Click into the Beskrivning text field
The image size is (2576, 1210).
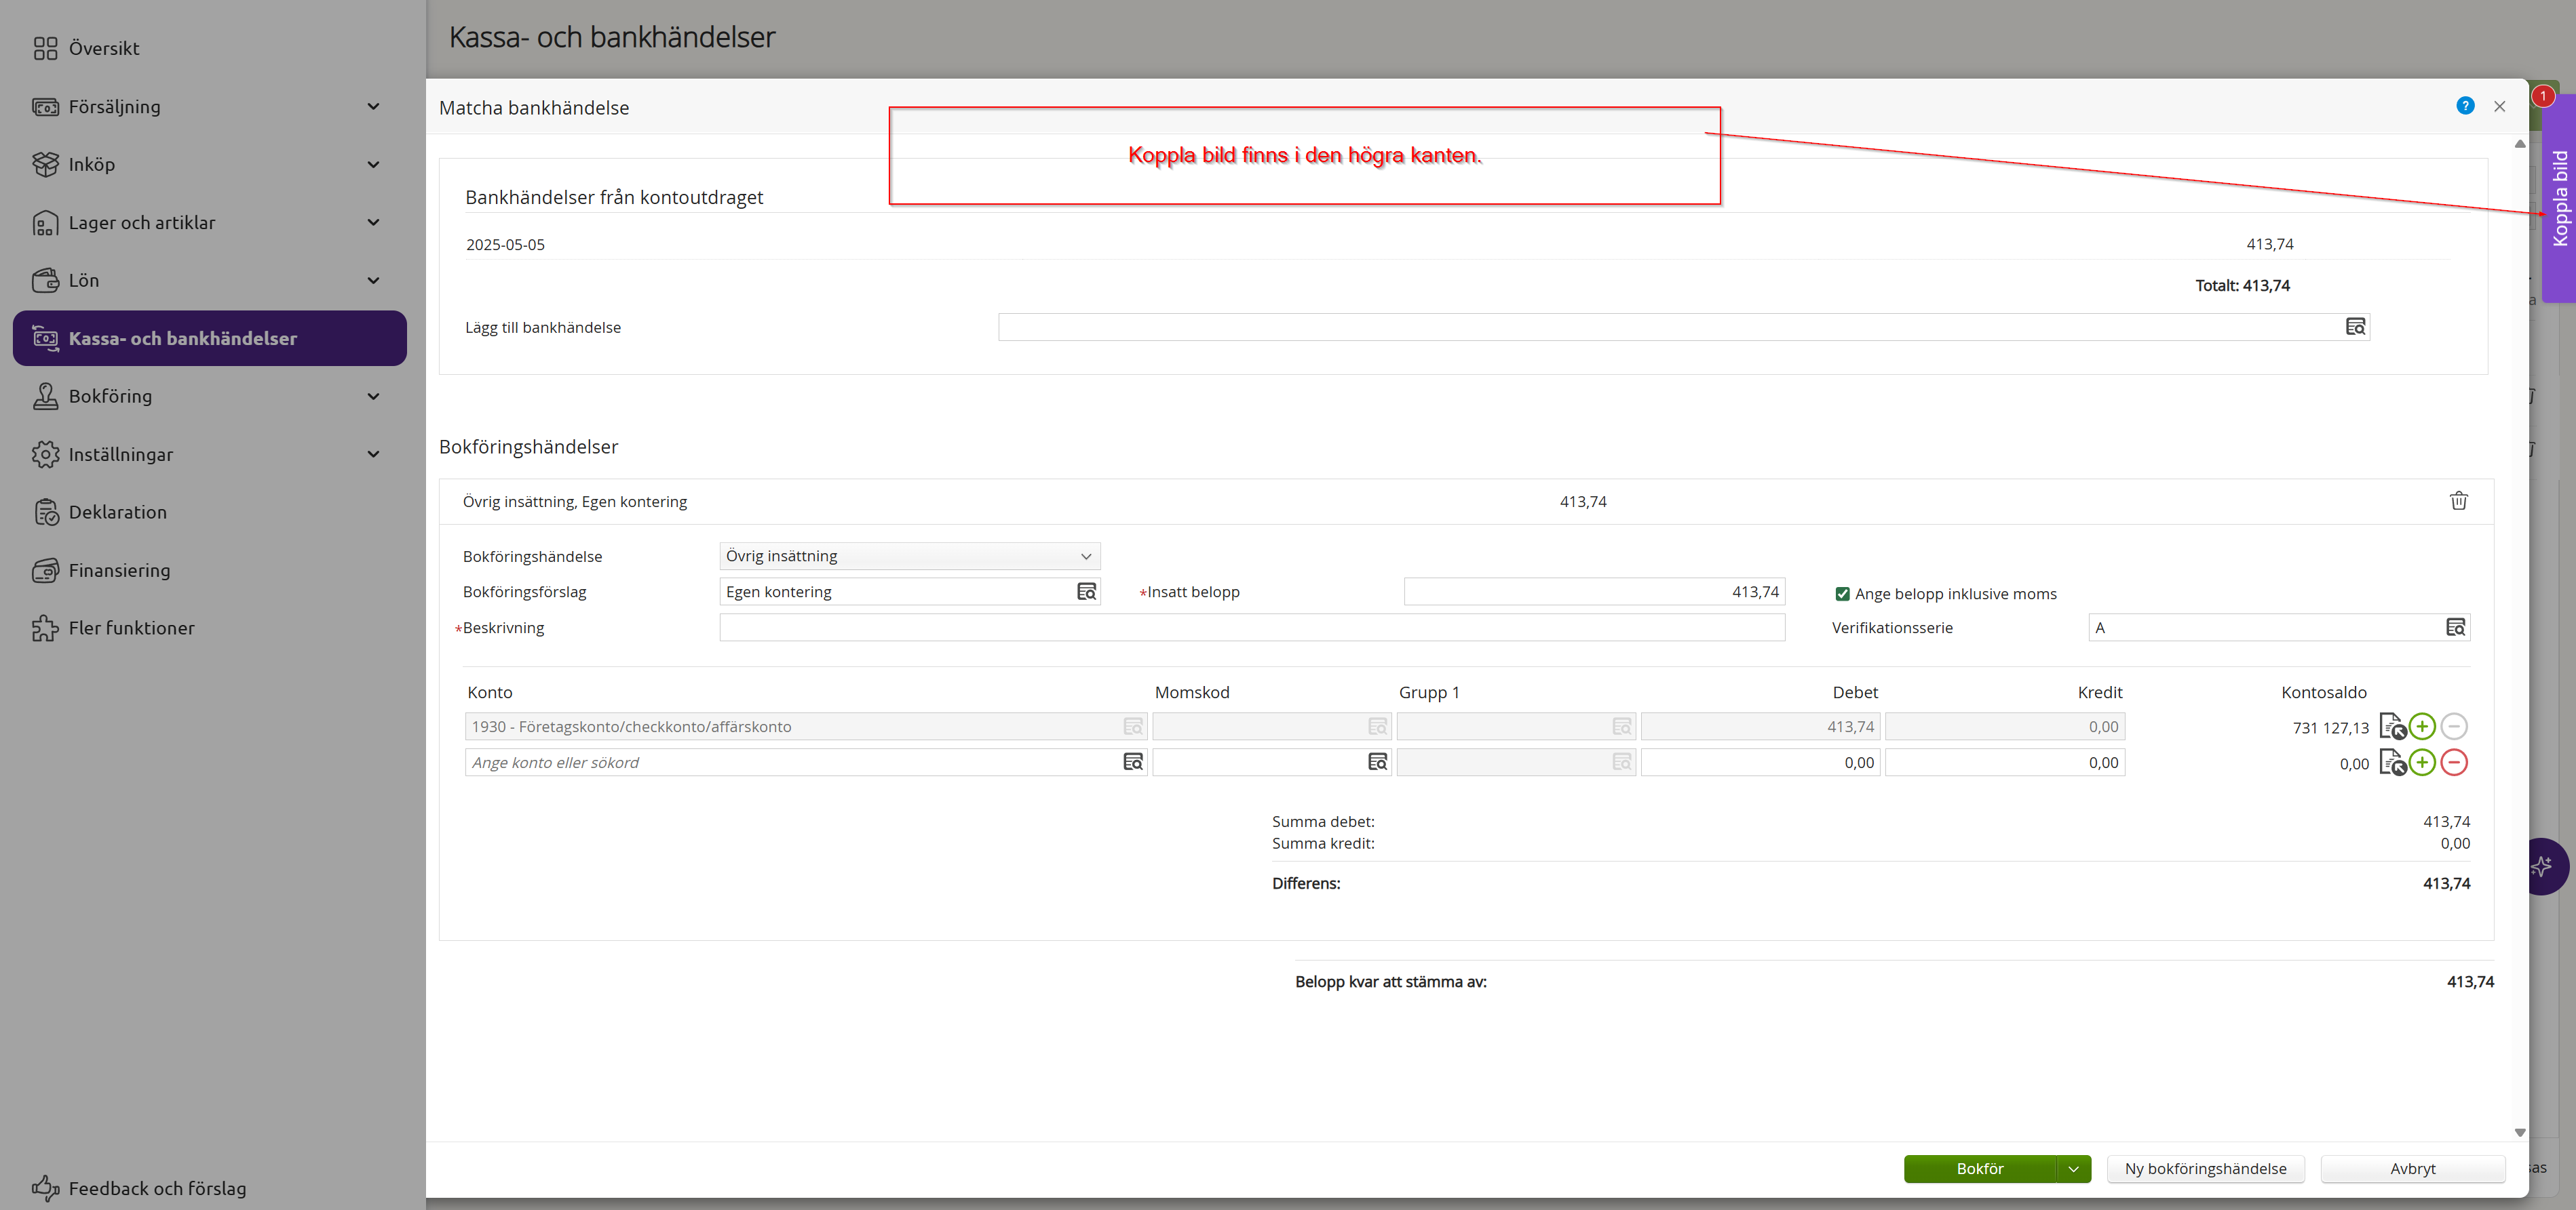pos(1251,628)
